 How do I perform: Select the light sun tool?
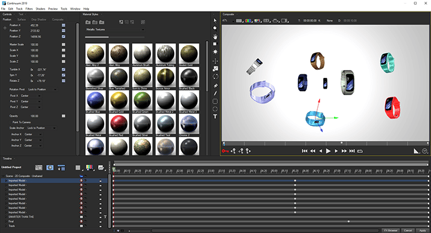tap(215, 52)
